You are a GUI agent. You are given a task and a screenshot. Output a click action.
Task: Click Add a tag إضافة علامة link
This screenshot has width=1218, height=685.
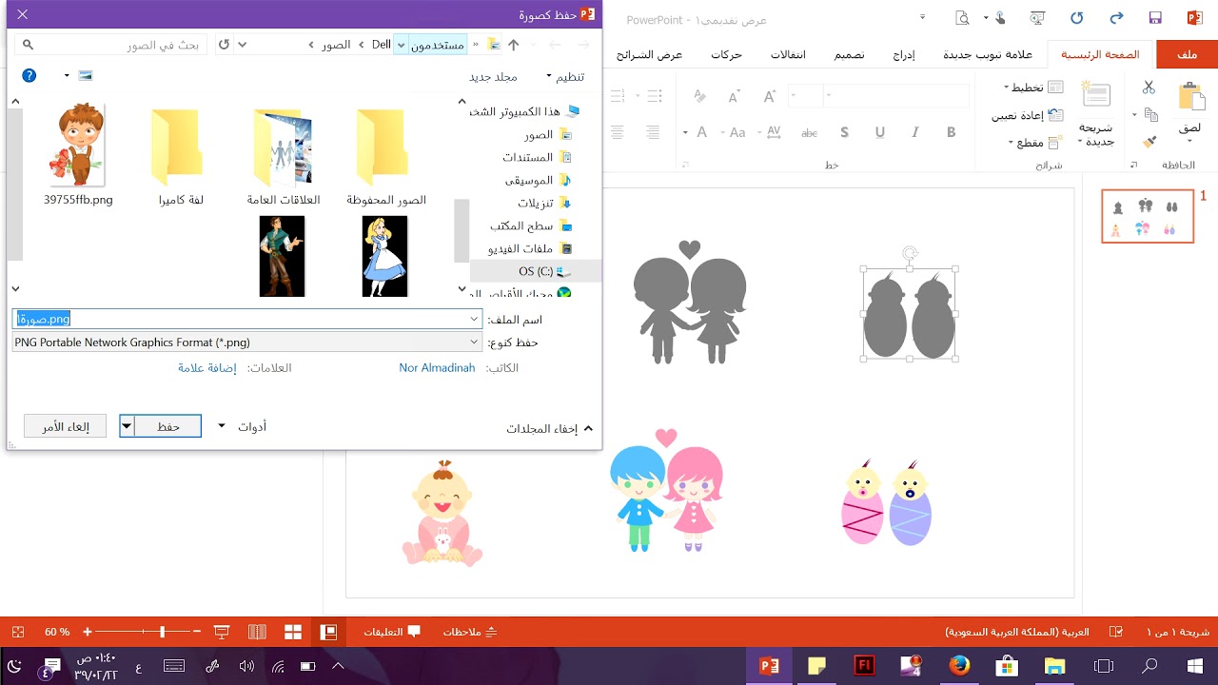207,367
